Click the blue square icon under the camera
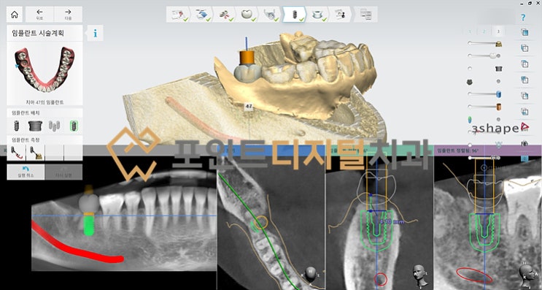This screenshot has height=290, width=542. (x=524, y=159)
